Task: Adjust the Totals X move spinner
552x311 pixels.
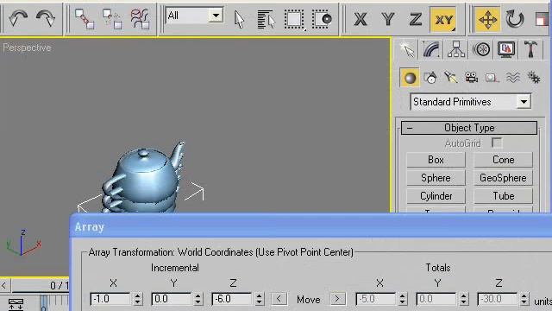Action: coord(403,299)
